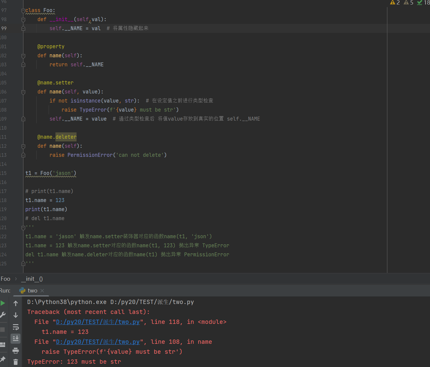The image size is (430, 367).
Task: Click on 't1.name = 123' code line 118
Action: click(45, 200)
